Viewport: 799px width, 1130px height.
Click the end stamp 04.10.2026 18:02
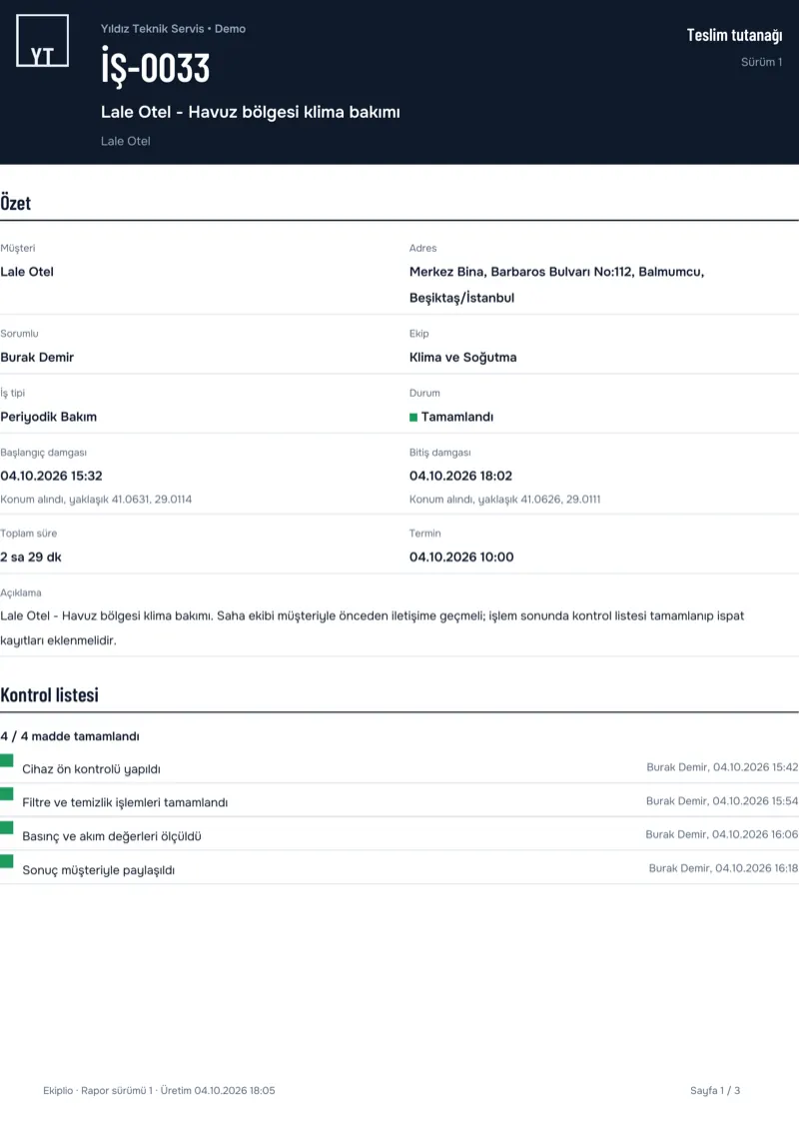pos(460,476)
